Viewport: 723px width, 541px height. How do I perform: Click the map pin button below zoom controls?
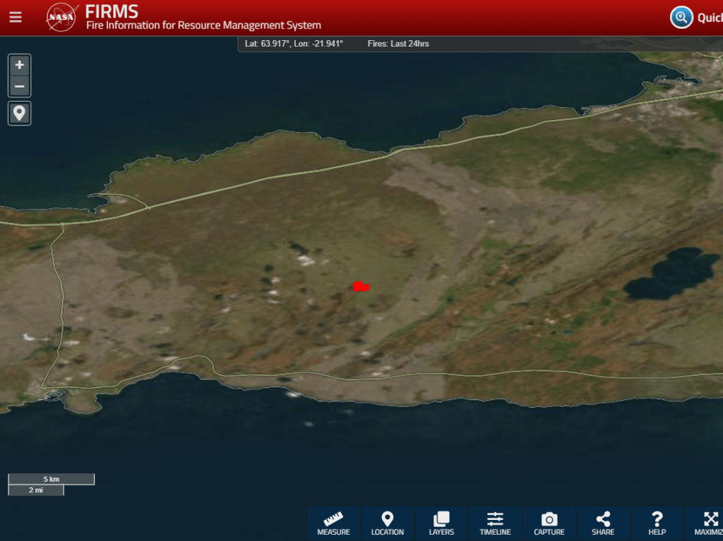(x=19, y=113)
